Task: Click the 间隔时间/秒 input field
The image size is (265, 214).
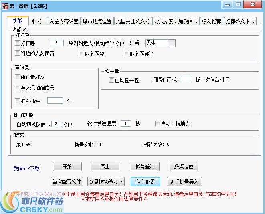Action: (x=186, y=80)
